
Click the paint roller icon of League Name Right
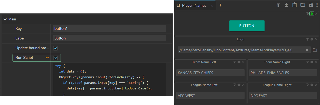(308, 85)
